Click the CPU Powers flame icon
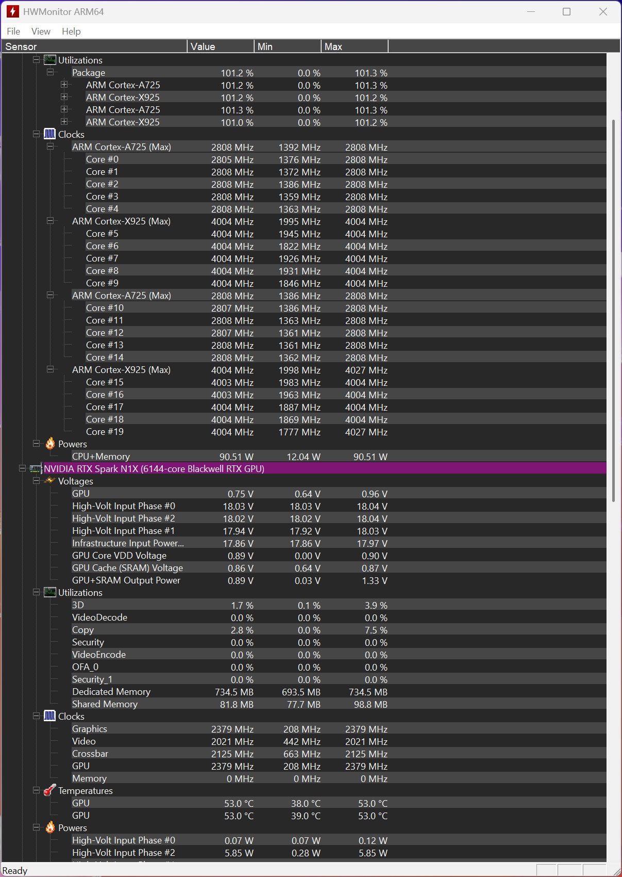This screenshot has width=622, height=877. [50, 444]
